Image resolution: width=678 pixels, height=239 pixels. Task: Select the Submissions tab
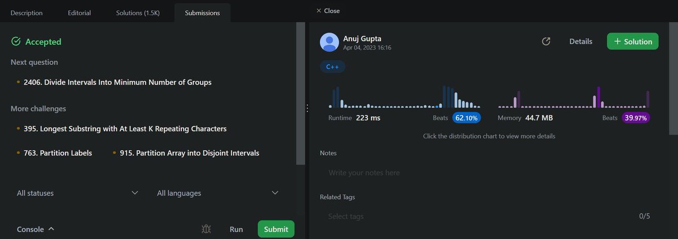coord(202,12)
